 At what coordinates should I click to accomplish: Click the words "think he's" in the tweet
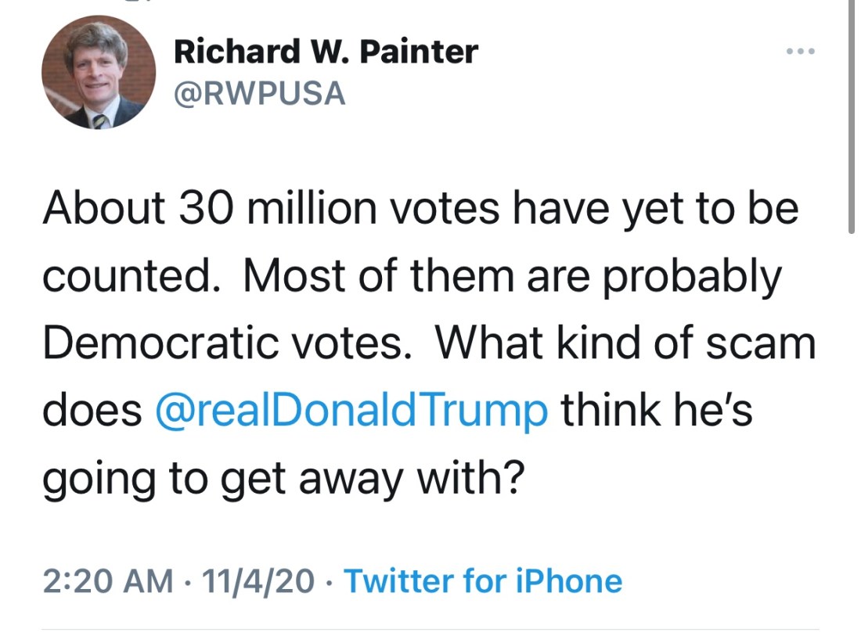point(656,410)
